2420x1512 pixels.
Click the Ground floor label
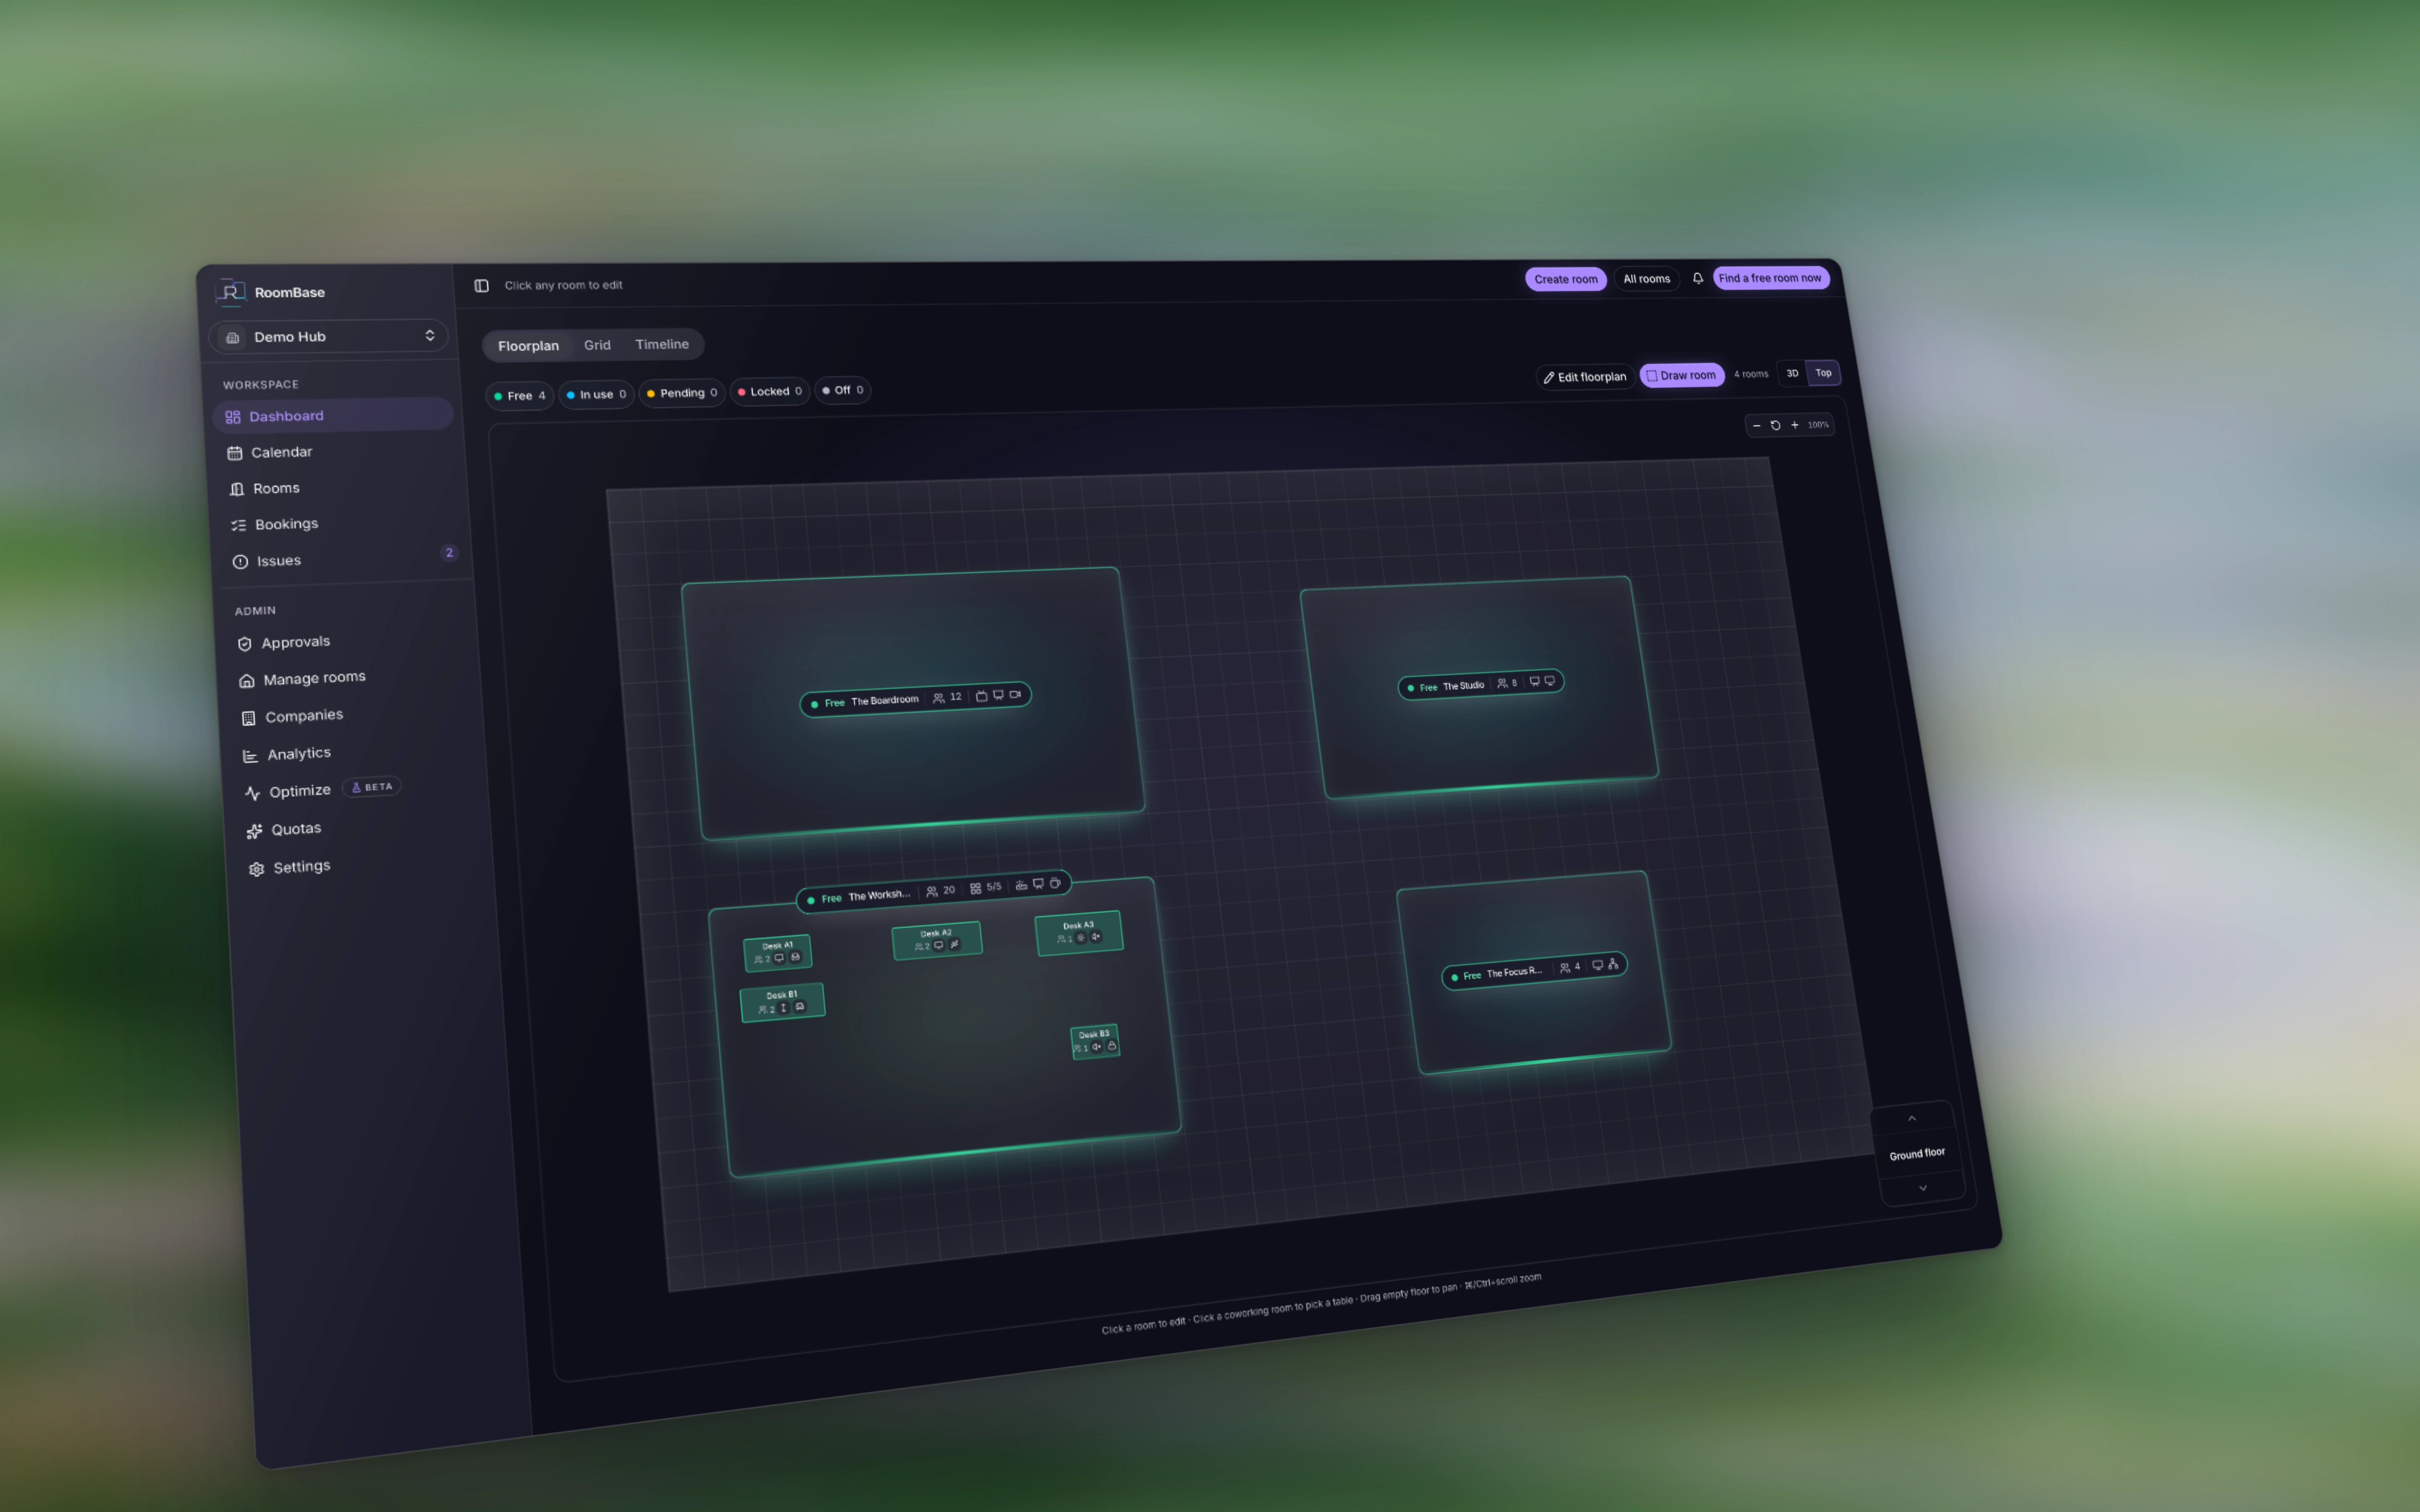(x=1917, y=1154)
